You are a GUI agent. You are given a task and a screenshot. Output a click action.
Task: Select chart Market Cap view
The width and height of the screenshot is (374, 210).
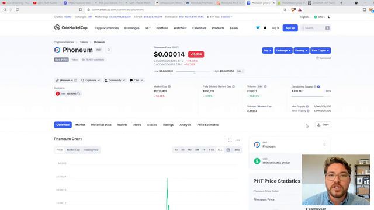[73, 150]
